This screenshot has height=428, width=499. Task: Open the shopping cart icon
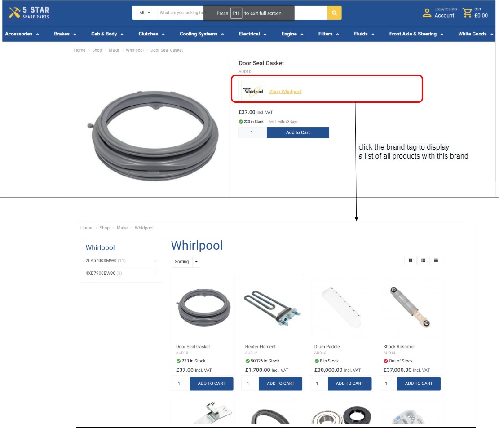[x=468, y=13]
